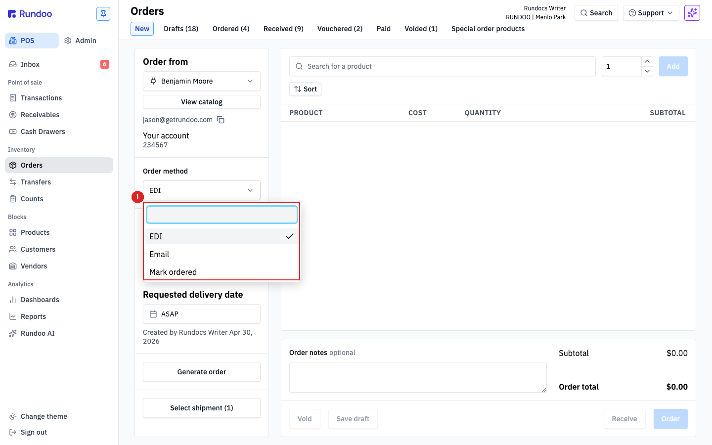Click the Receivables dollar icon
Image resolution: width=712 pixels, height=445 pixels.
[x=13, y=115]
